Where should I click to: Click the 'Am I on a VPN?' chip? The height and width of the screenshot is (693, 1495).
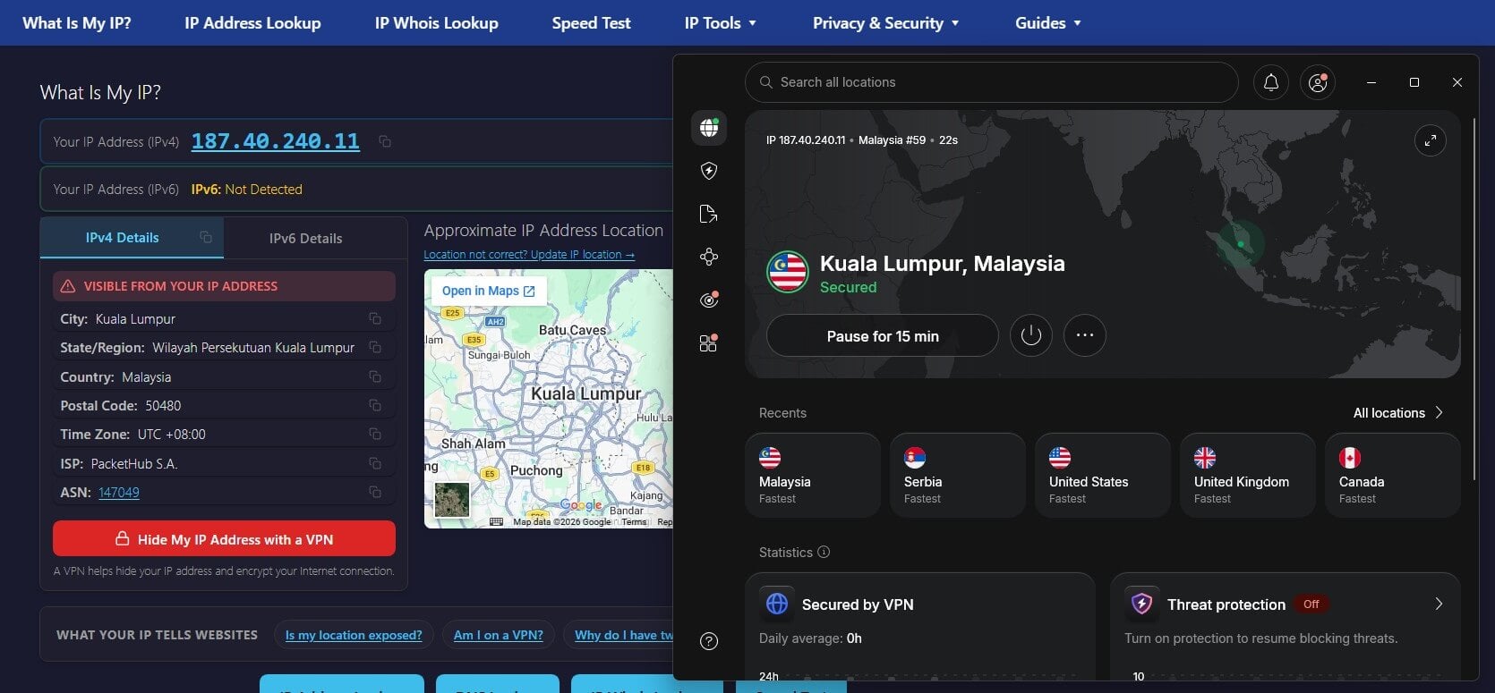[499, 635]
